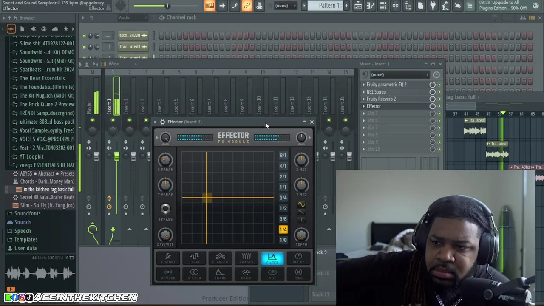Open the Effector plugin settings gear
The height and width of the screenshot is (306, 544).
162,122
